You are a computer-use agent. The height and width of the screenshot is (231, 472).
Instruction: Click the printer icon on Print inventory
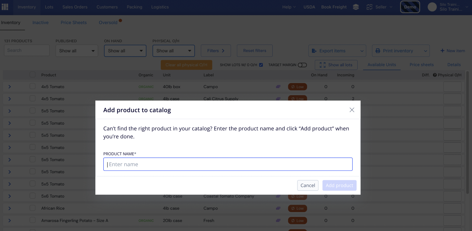[x=378, y=51]
